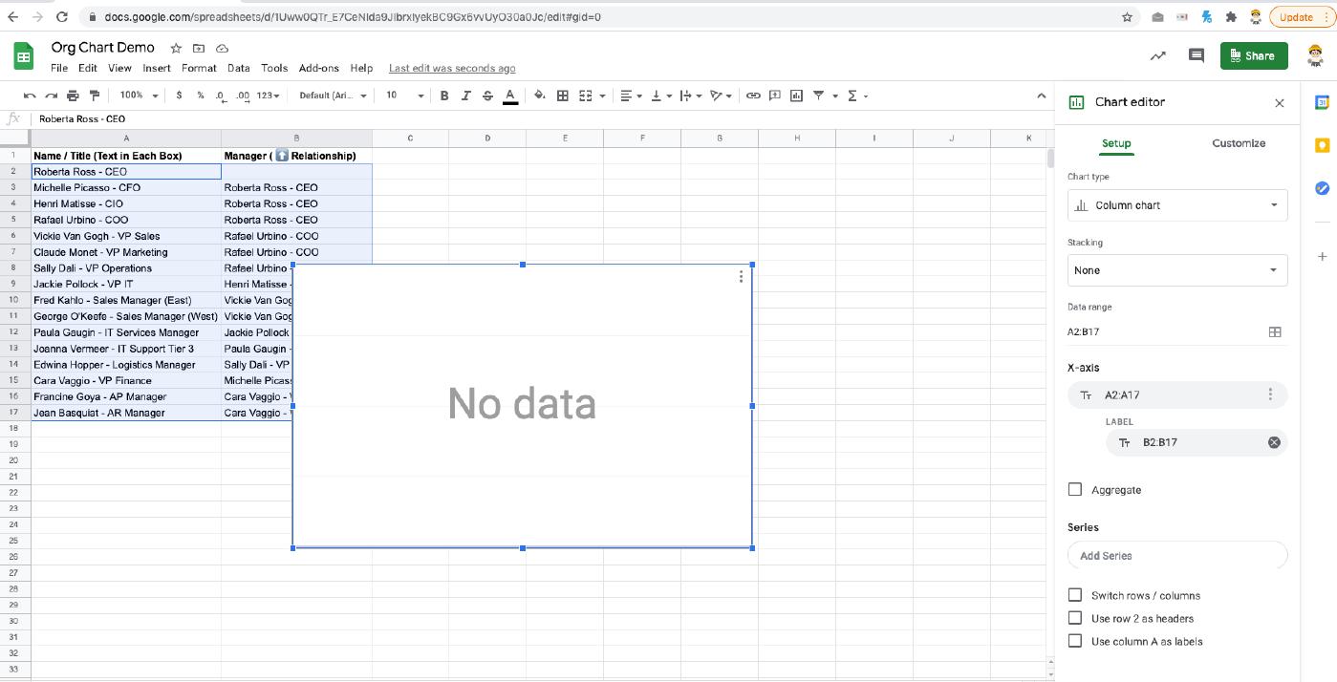
Task: Expand the Column chart type dropdown
Action: pyautogui.click(x=1176, y=205)
